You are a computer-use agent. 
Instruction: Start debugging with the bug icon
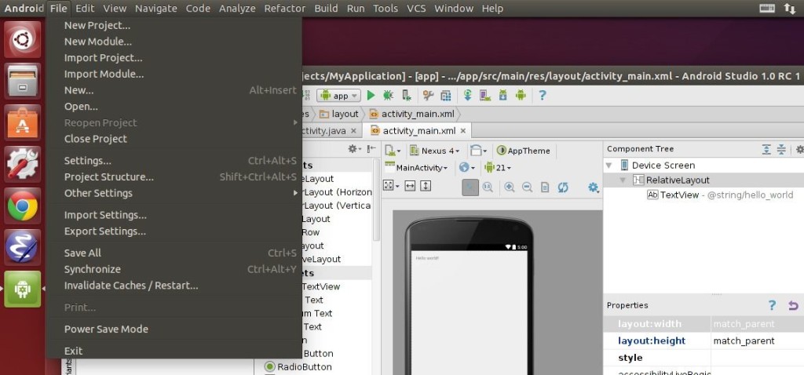388,95
